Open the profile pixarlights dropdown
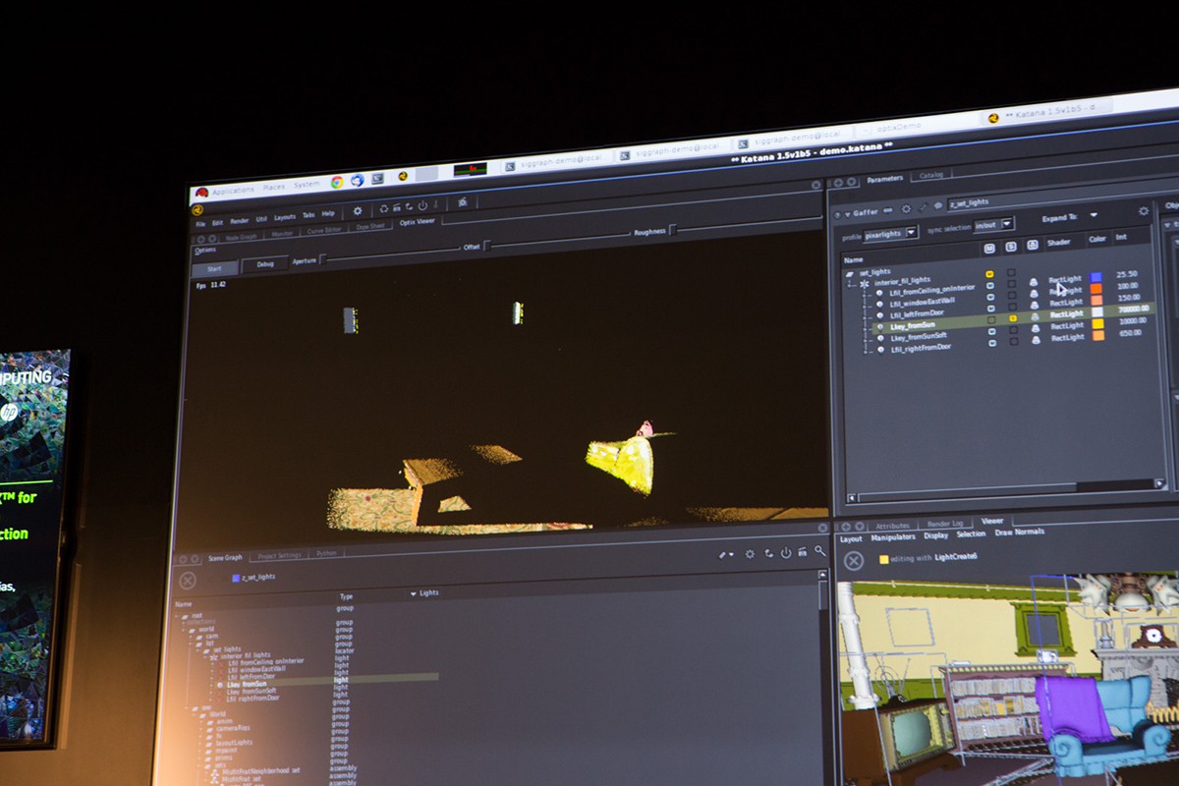The image size is (1179, 786). [x=890, y=233]
